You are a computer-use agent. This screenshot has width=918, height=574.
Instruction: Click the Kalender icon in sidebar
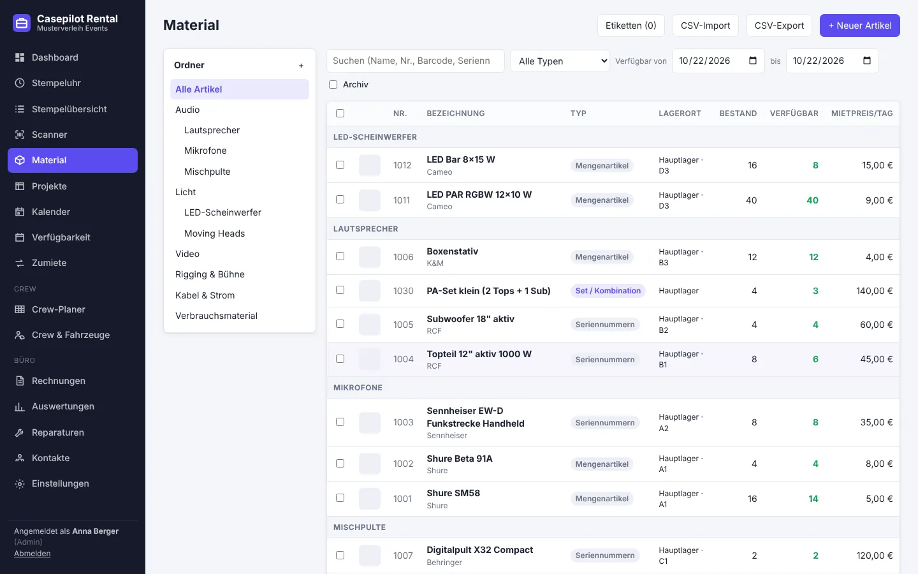(20, 212)
